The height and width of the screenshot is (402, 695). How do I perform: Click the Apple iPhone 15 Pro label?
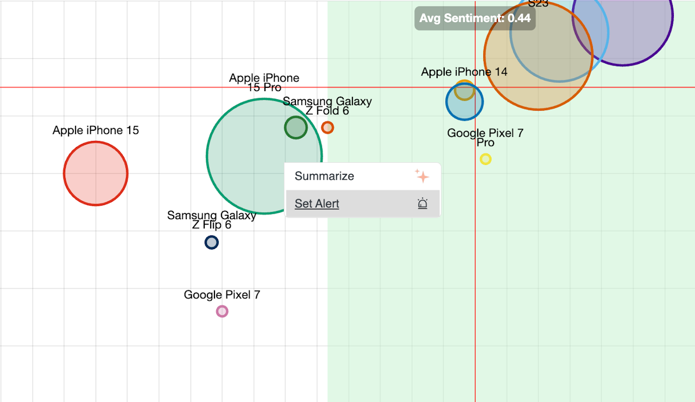264,82
